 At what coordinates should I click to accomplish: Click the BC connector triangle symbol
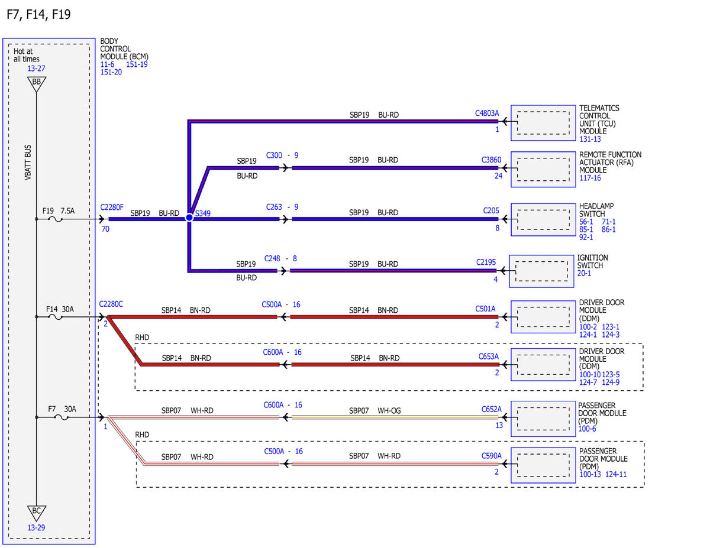(x=36, y=513)
